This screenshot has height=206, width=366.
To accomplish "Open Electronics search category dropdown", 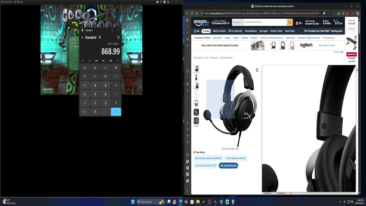I will click(238, 22).
